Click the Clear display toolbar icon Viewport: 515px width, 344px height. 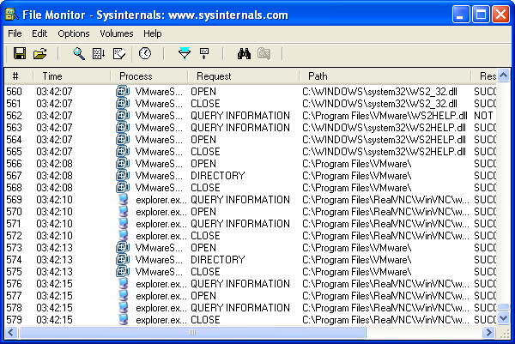(x=119, y=54)
